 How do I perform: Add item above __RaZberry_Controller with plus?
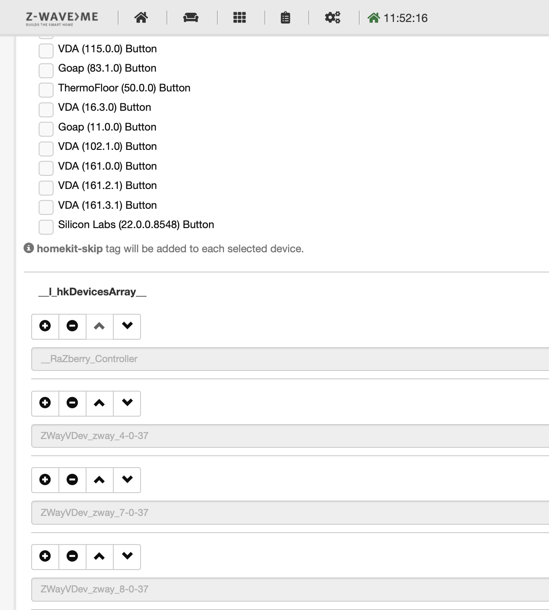45,326
